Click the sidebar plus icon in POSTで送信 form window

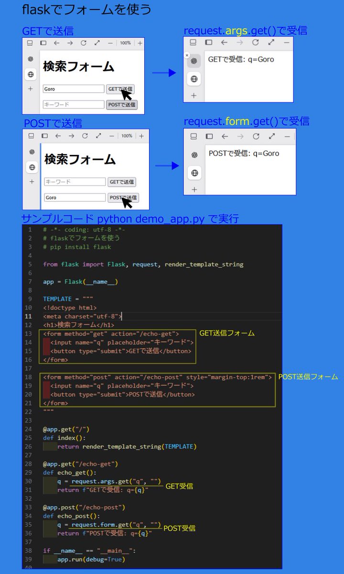[32, 182]
